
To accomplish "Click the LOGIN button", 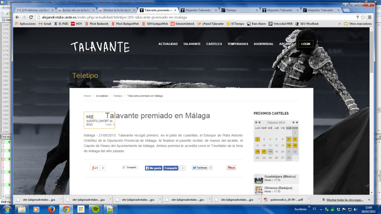I will tap(306, 44).
